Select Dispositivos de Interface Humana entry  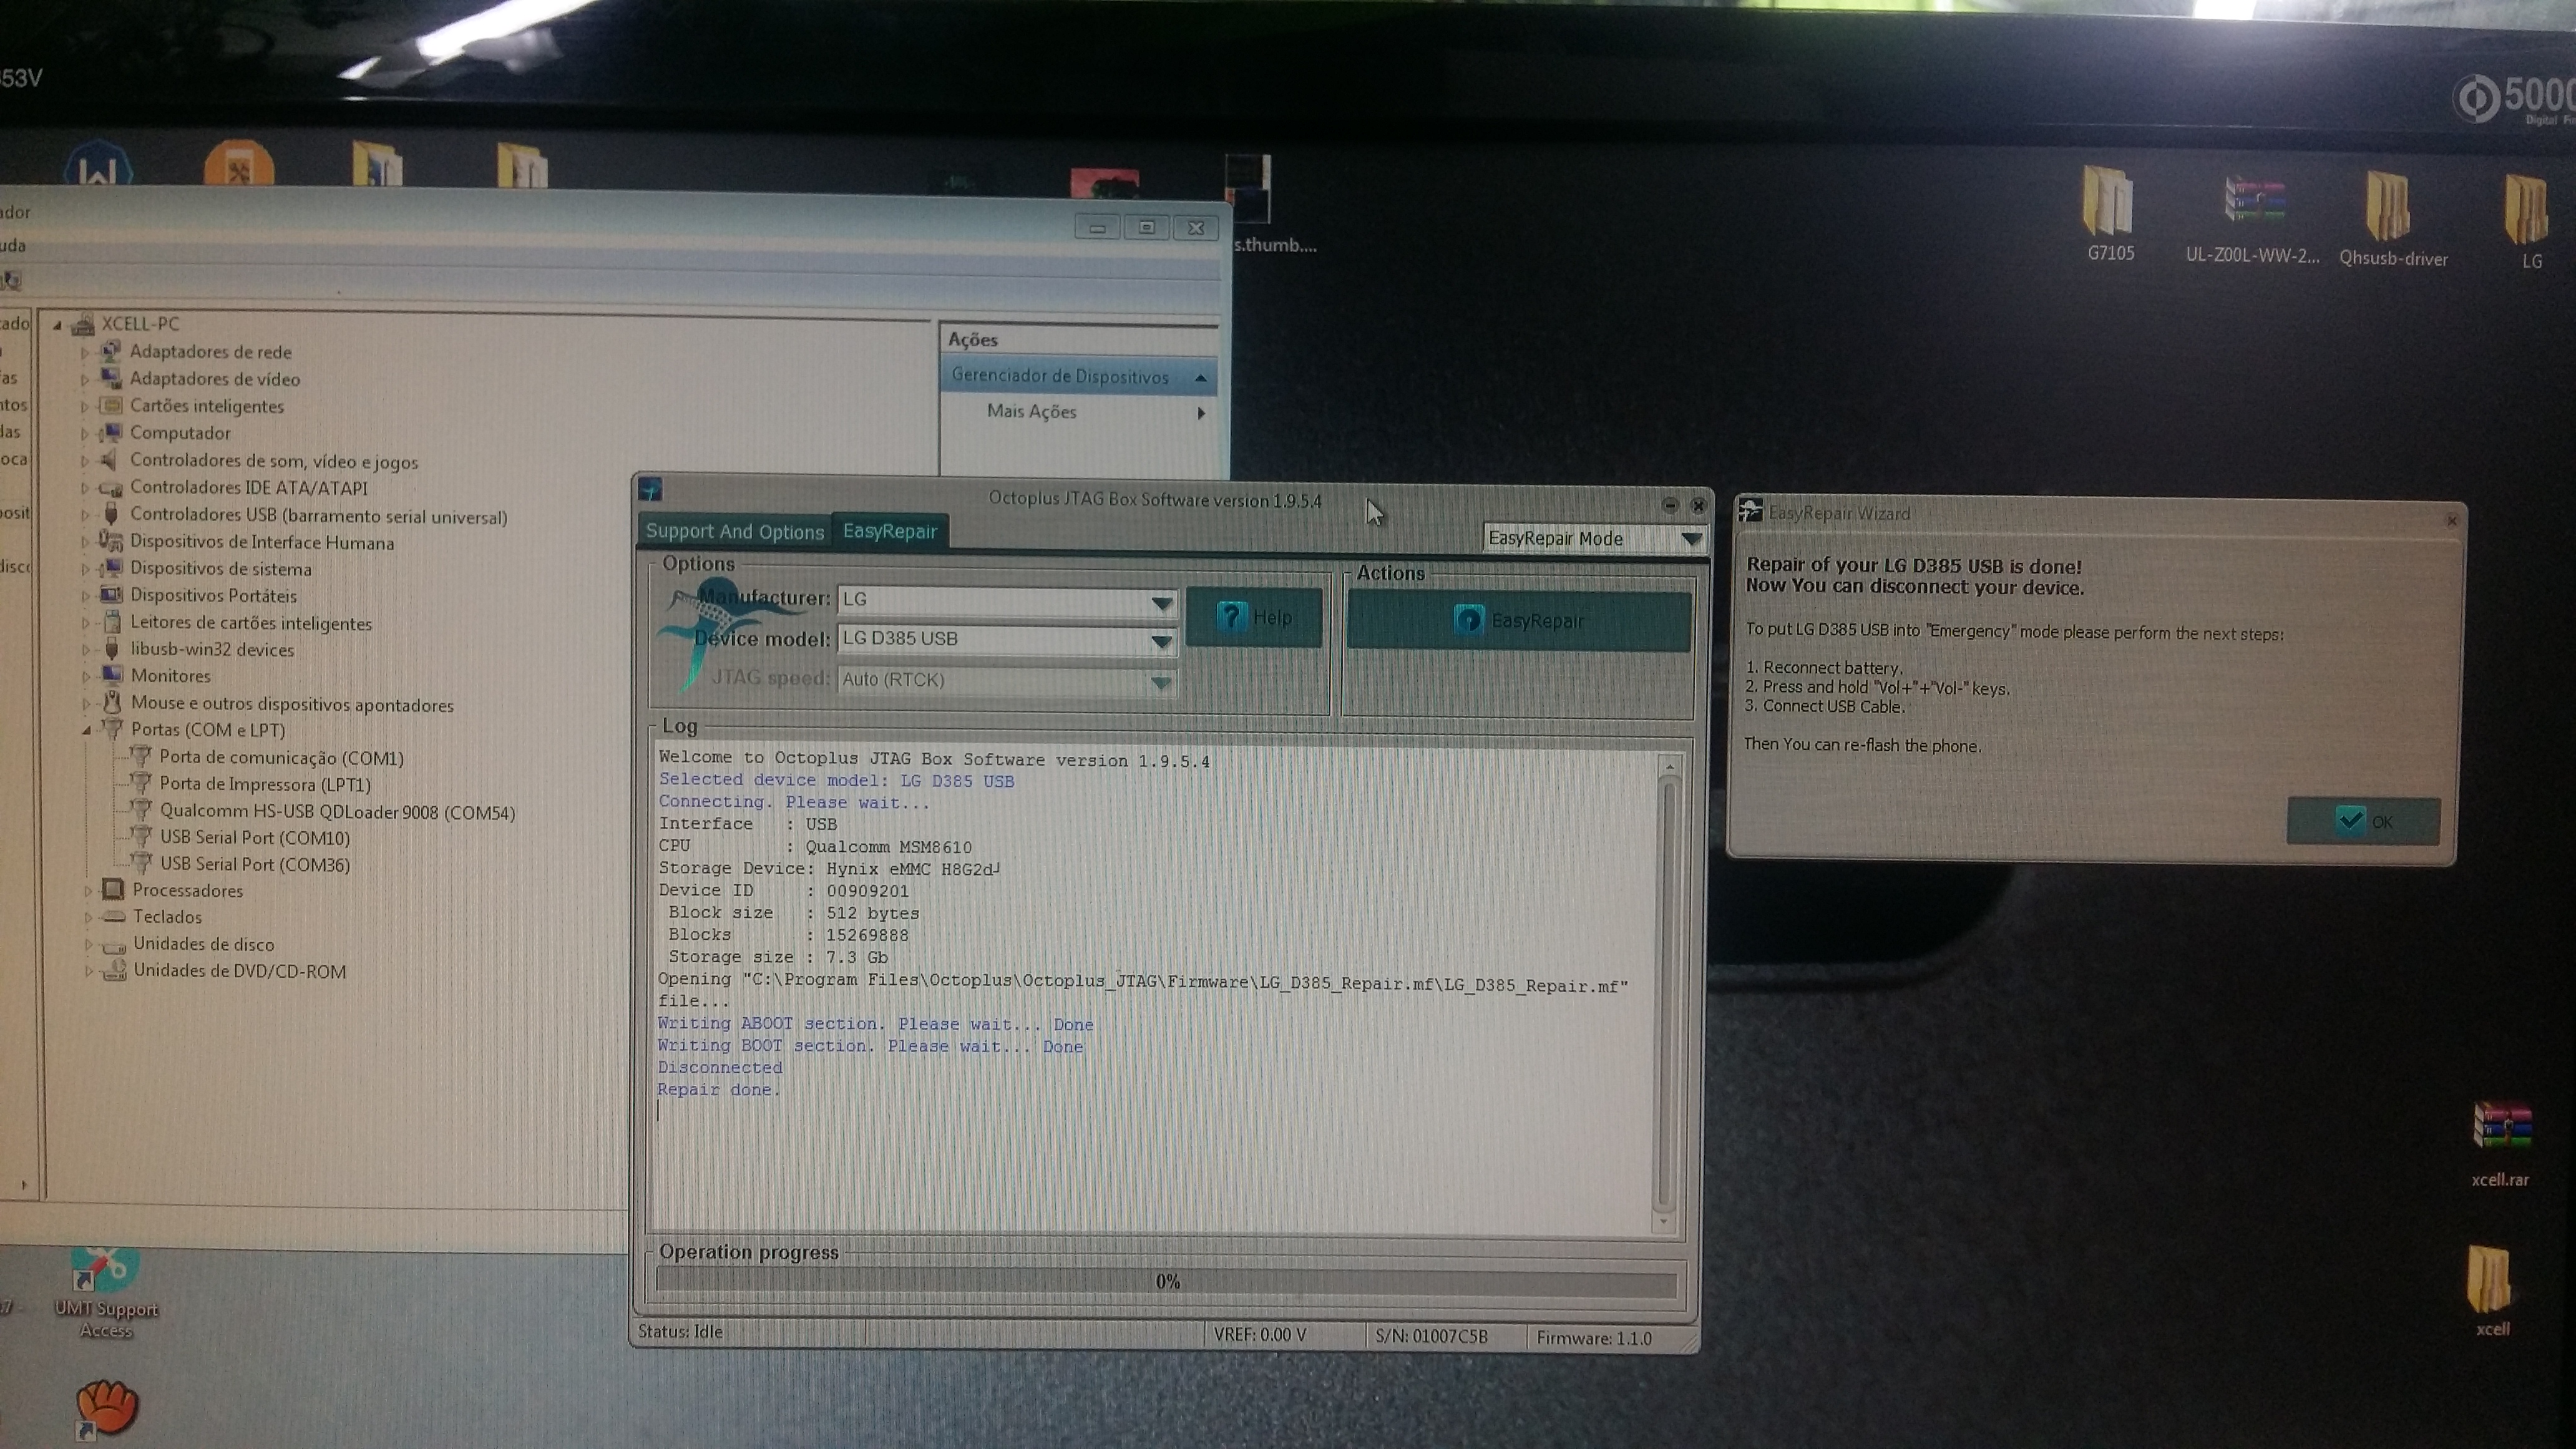262,542
